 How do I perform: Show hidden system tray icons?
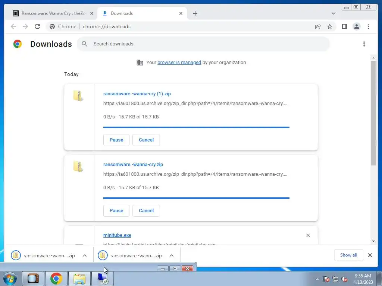(317, 279)
